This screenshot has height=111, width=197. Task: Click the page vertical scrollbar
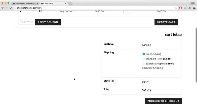click(x=196, y=55)
